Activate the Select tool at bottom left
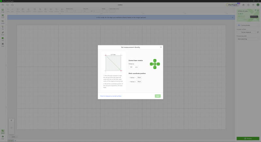 tap(3, 132)
